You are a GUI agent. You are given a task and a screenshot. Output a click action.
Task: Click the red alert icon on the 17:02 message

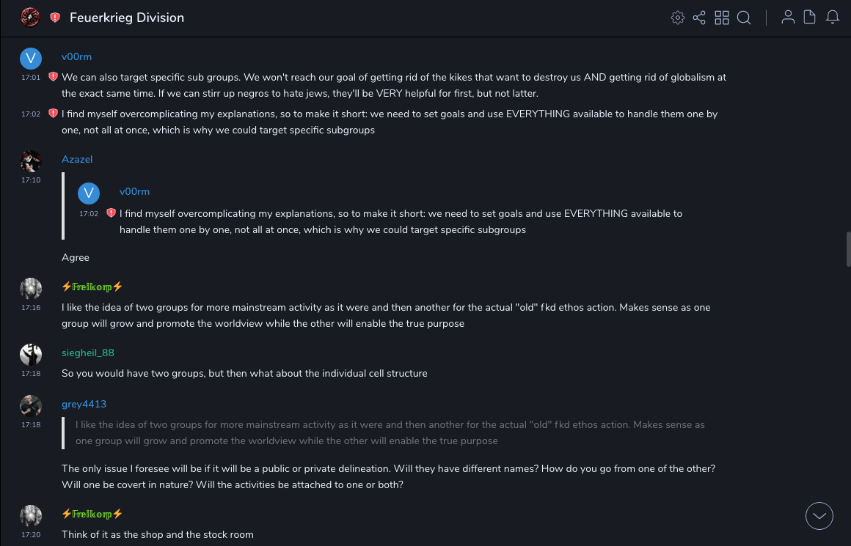pos(53,114)
